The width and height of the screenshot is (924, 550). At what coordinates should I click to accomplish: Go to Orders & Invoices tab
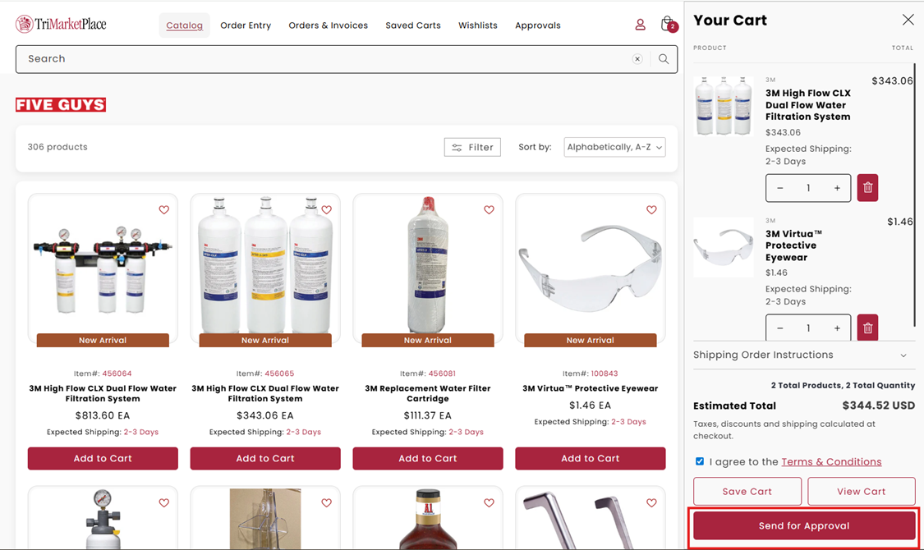click(x=329, y=25)
